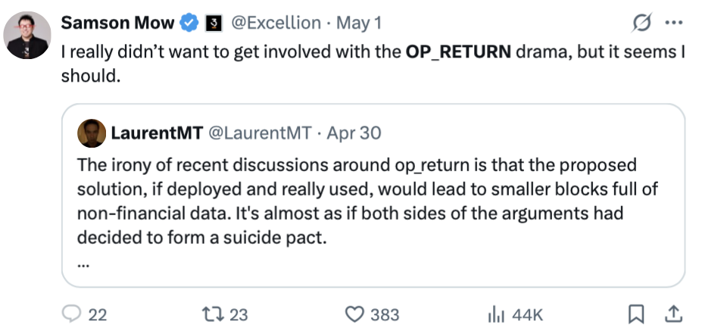Click LaurentMT's bold display name
Viewport: 702px width, 331px height.
(156, 133)
